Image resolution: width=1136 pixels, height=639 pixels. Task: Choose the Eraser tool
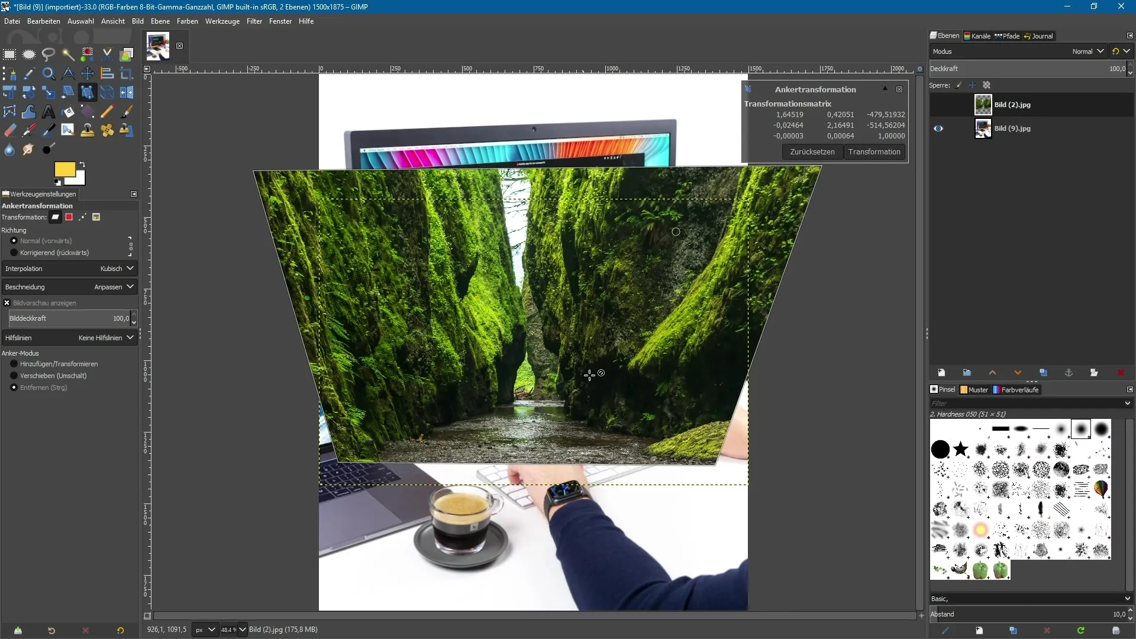coord(9,131)
